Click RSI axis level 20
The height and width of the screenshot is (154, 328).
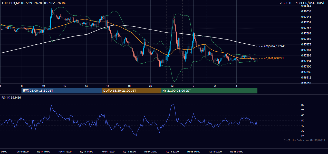[303, 136]
